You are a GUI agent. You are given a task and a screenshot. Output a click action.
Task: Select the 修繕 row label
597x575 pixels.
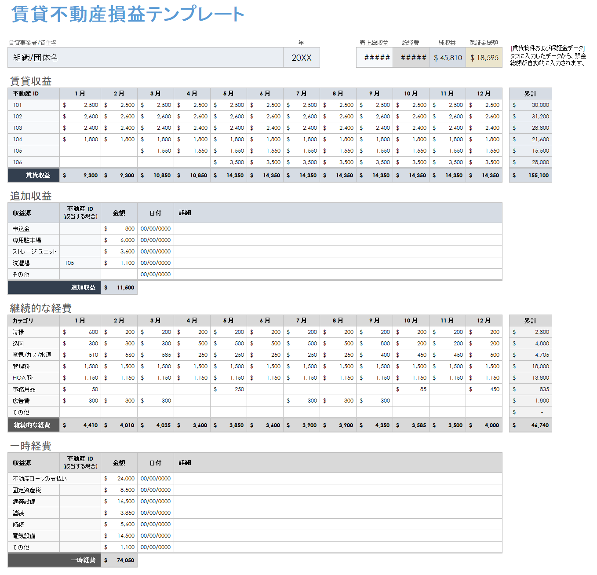pos(34,524)
